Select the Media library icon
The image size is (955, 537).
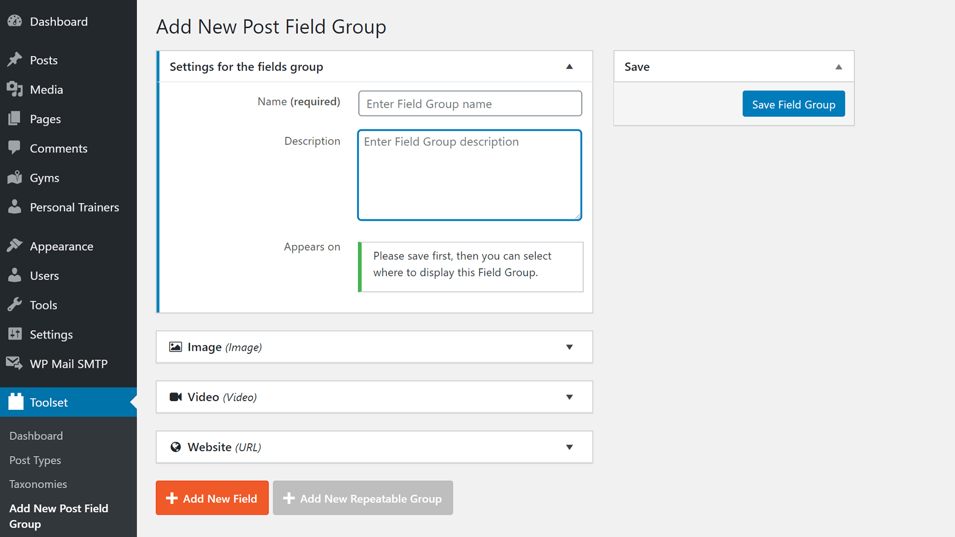tap(15, 89)
